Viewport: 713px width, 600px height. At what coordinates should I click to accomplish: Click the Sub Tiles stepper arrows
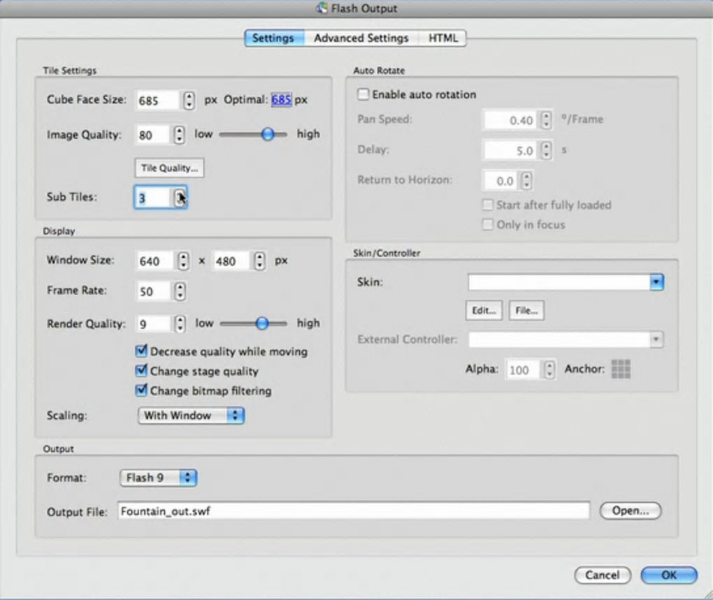click(x=180, y=198)
